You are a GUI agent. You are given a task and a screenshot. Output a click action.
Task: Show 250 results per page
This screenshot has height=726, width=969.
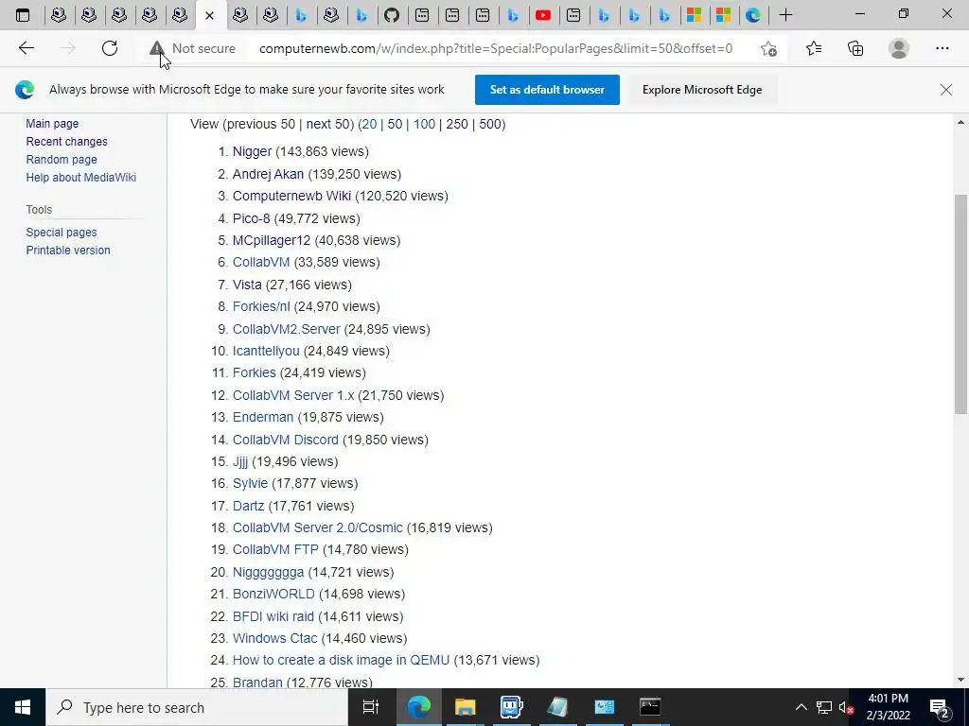pyautogui.click(x=457, y=124)
